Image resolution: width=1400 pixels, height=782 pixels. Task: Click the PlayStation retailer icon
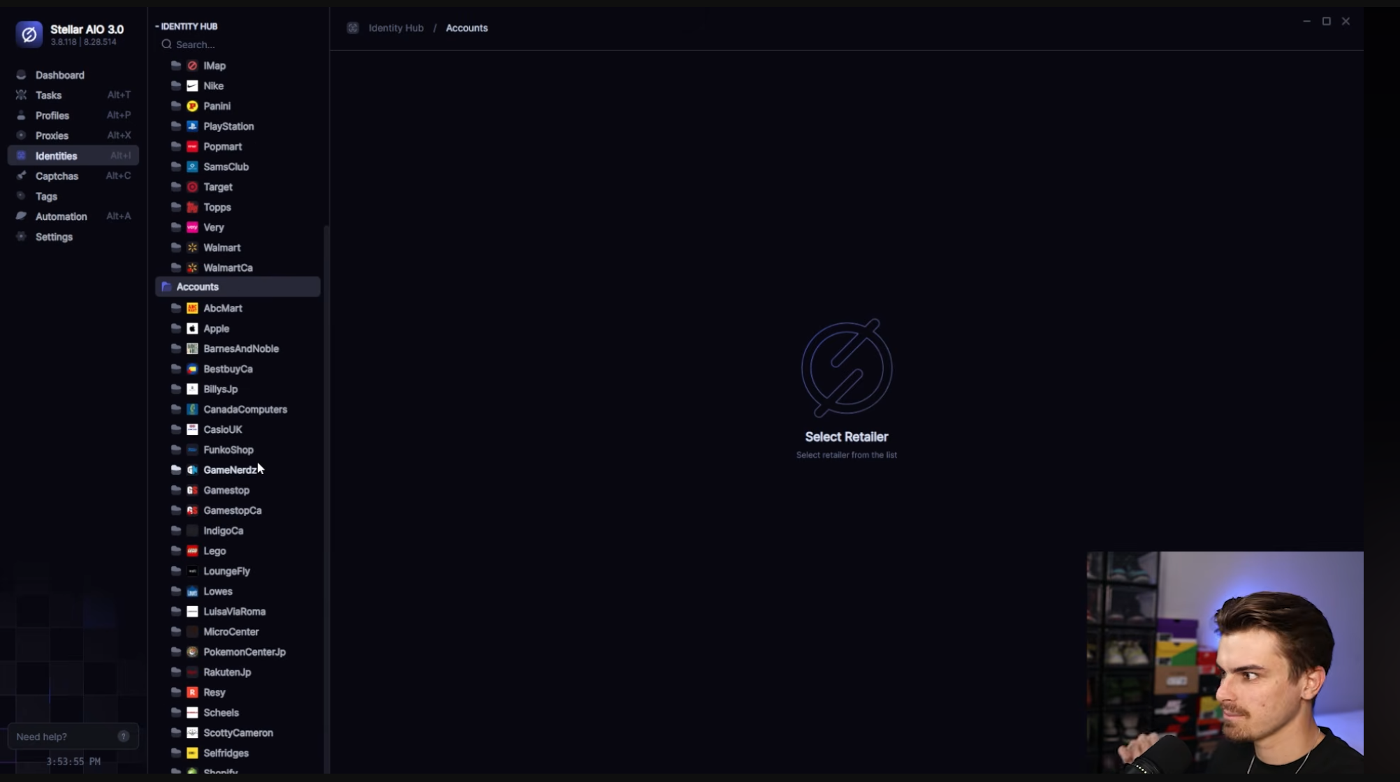[192, 126]
